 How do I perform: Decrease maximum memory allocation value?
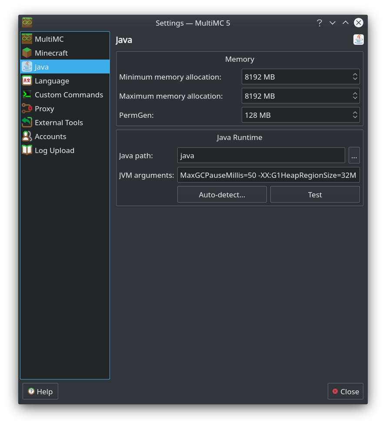pyautogui.click(x=355, y=98)
